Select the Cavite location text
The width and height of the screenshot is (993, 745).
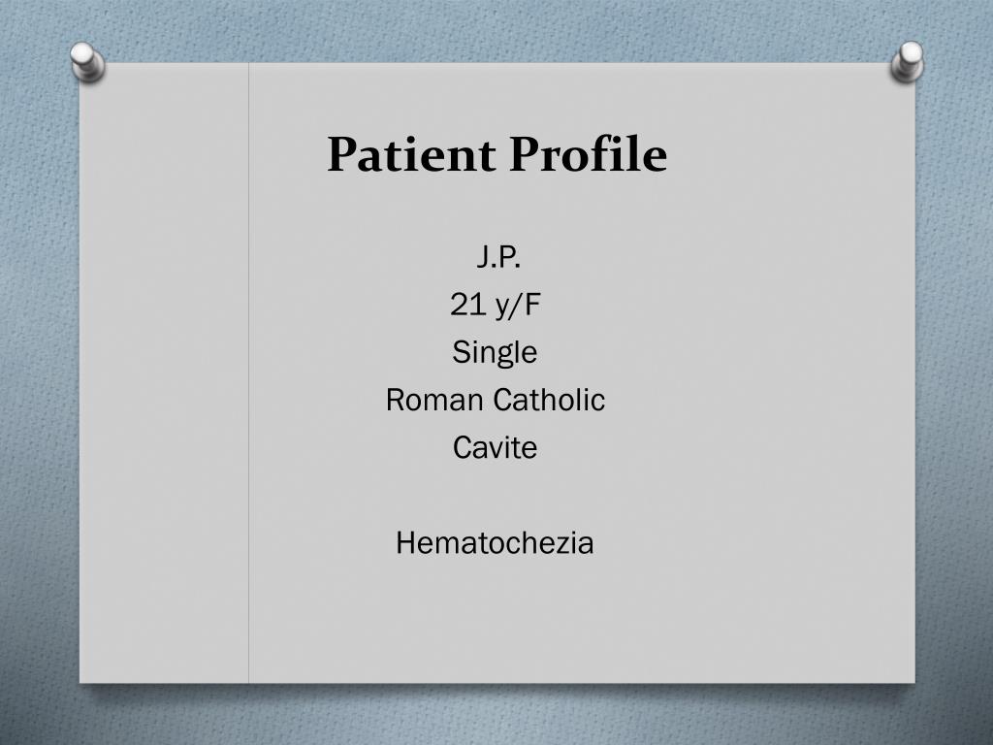pos(496,447)
